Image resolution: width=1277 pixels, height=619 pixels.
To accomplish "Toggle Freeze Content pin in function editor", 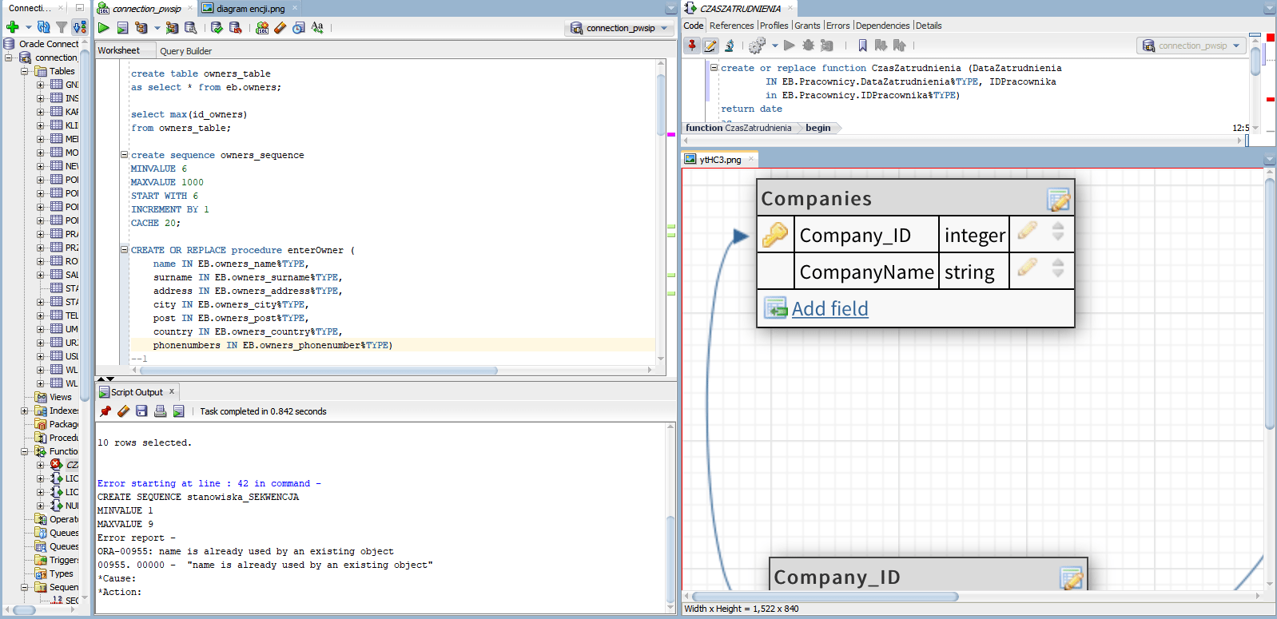I will pos(692,46).
